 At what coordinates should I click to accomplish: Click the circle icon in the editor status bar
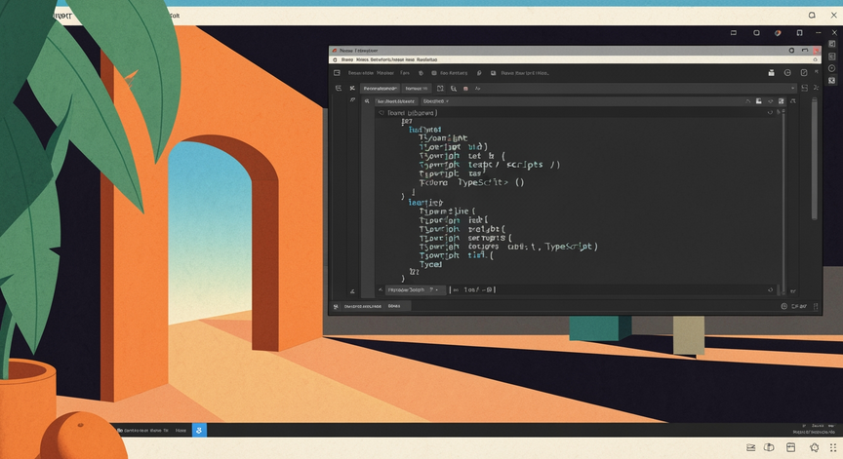pyautogui.click(x=783, y=306)
